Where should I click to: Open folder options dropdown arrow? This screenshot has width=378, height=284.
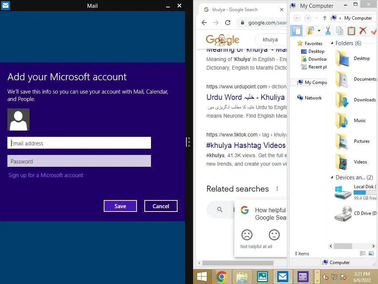319,31
